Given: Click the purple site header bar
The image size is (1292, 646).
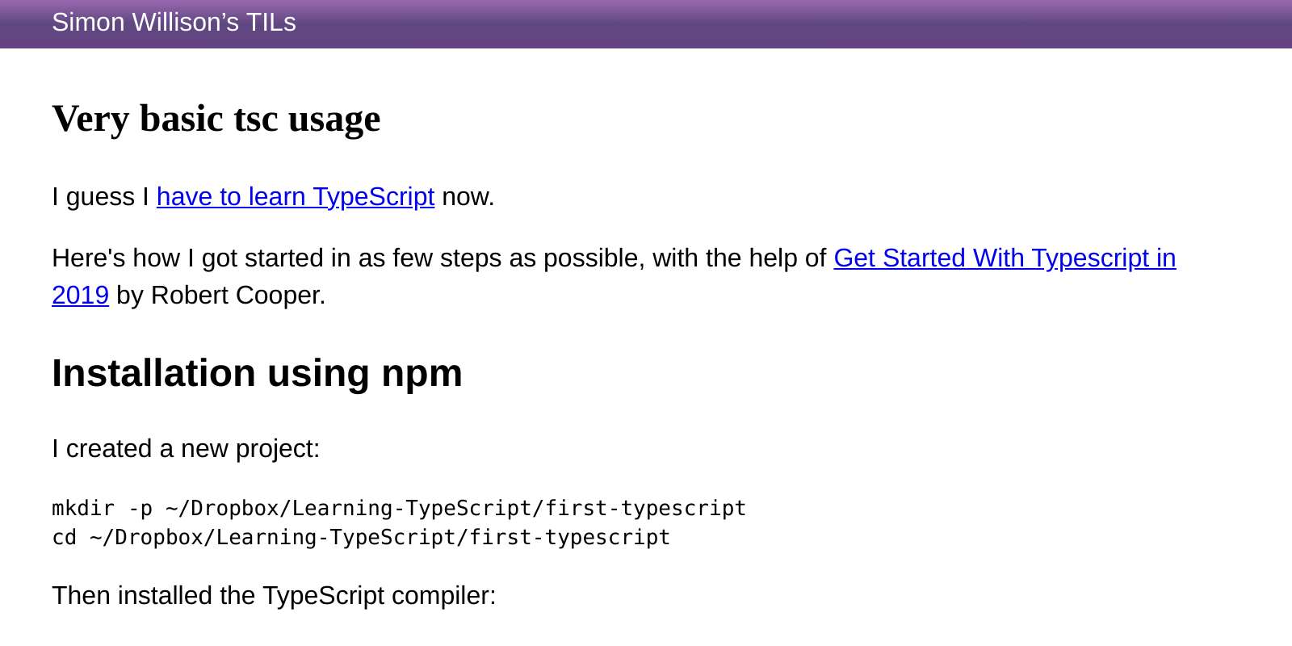Looking at the screenshot, I should 646,24.
